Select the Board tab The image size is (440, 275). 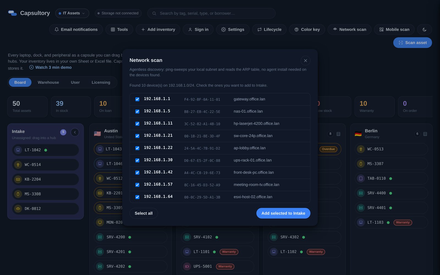pyautogui.click(x=20, y=82)
